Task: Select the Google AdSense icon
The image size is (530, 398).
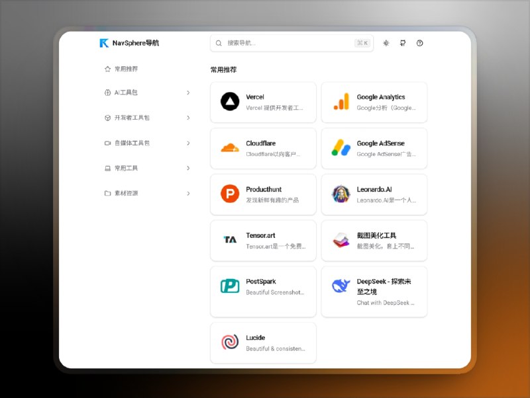Action: (x=341, y=148)
